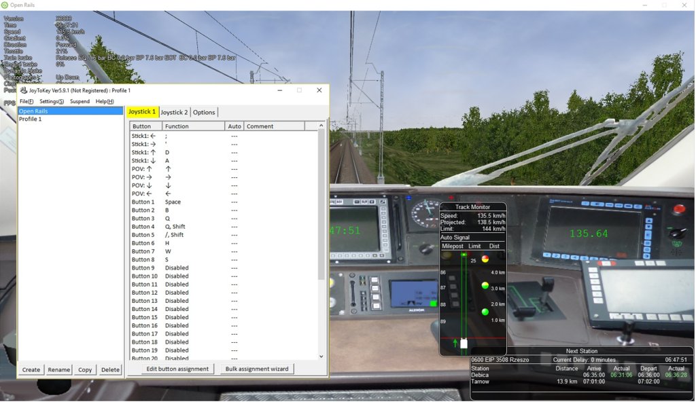
Task: Launch the Bulk assignment wizard
Action: click(256, 369)
